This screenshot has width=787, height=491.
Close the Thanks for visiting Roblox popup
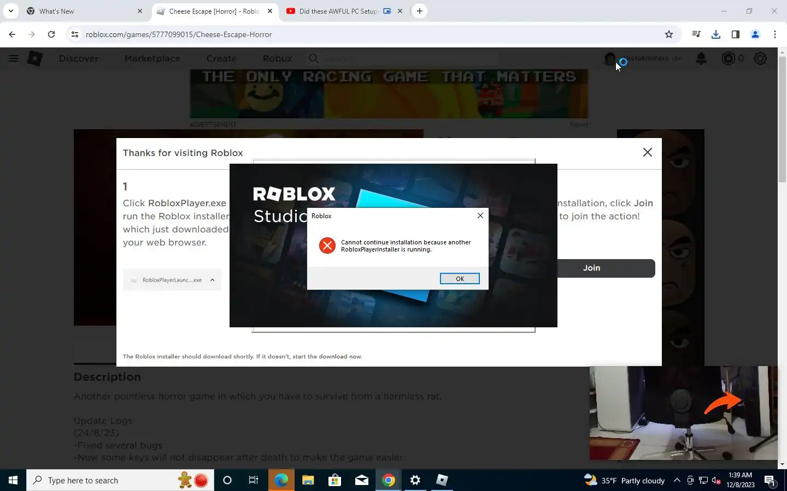click(648, 152)
